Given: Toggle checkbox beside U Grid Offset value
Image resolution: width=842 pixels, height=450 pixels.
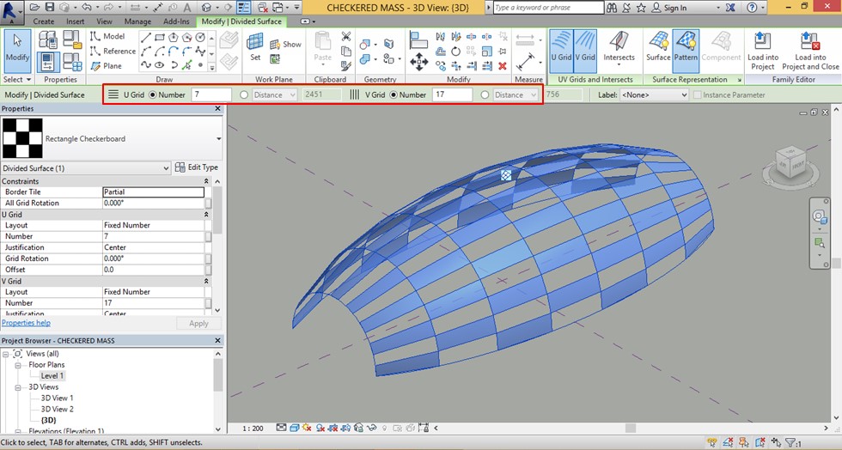Looking at the screenshot, I should (x=208, y=270).
